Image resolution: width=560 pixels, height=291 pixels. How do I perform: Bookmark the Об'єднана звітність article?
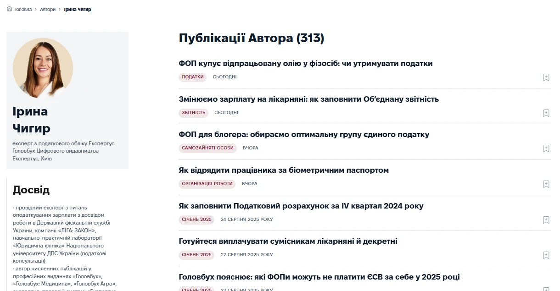point(546,113)
